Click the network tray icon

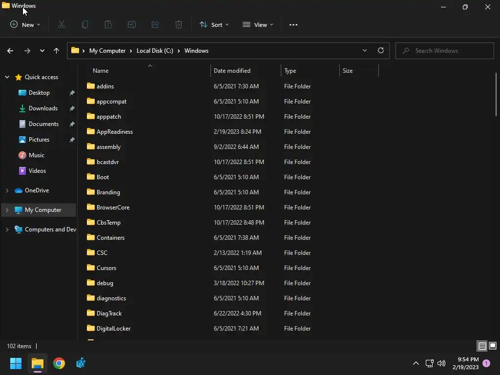coord(429,363)
